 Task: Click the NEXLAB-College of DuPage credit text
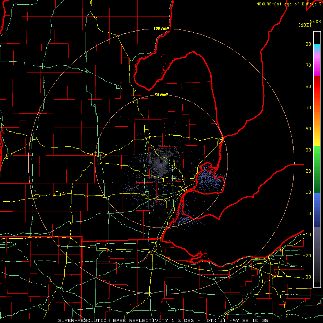coord(287,4)
